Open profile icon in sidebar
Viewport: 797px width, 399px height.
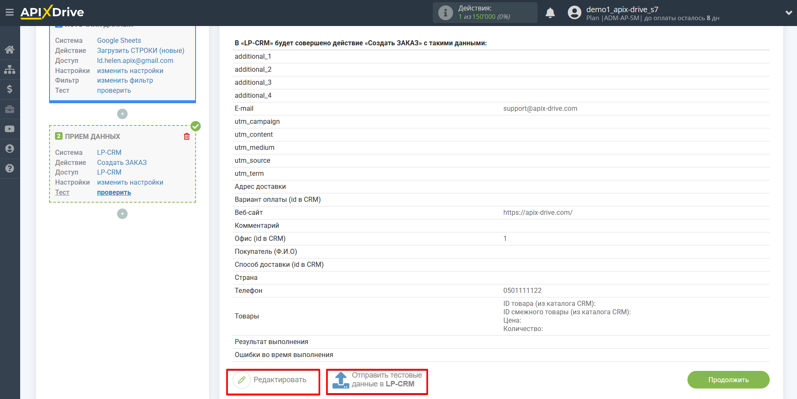(x=10, y=149)
